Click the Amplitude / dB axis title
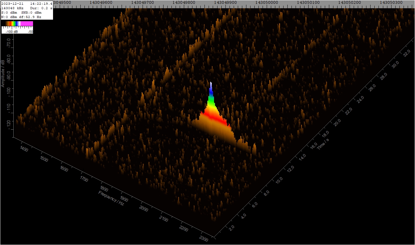This screenshot has height=245, width=415. click(3, 73)
